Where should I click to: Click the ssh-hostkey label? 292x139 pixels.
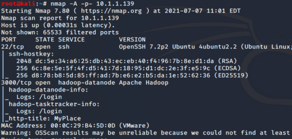[x=27, y=54]
